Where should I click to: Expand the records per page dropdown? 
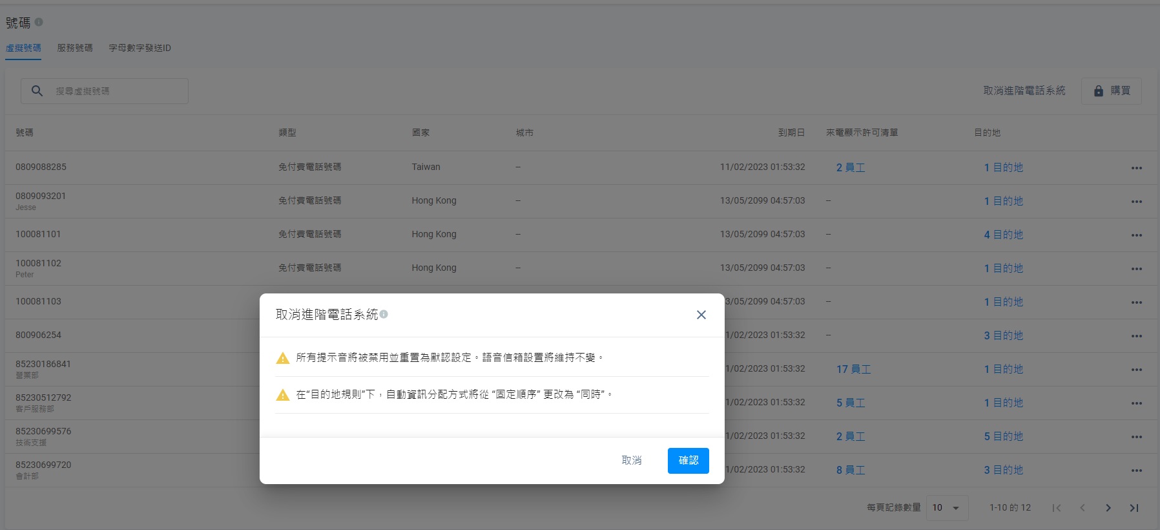tap(946, 508)
